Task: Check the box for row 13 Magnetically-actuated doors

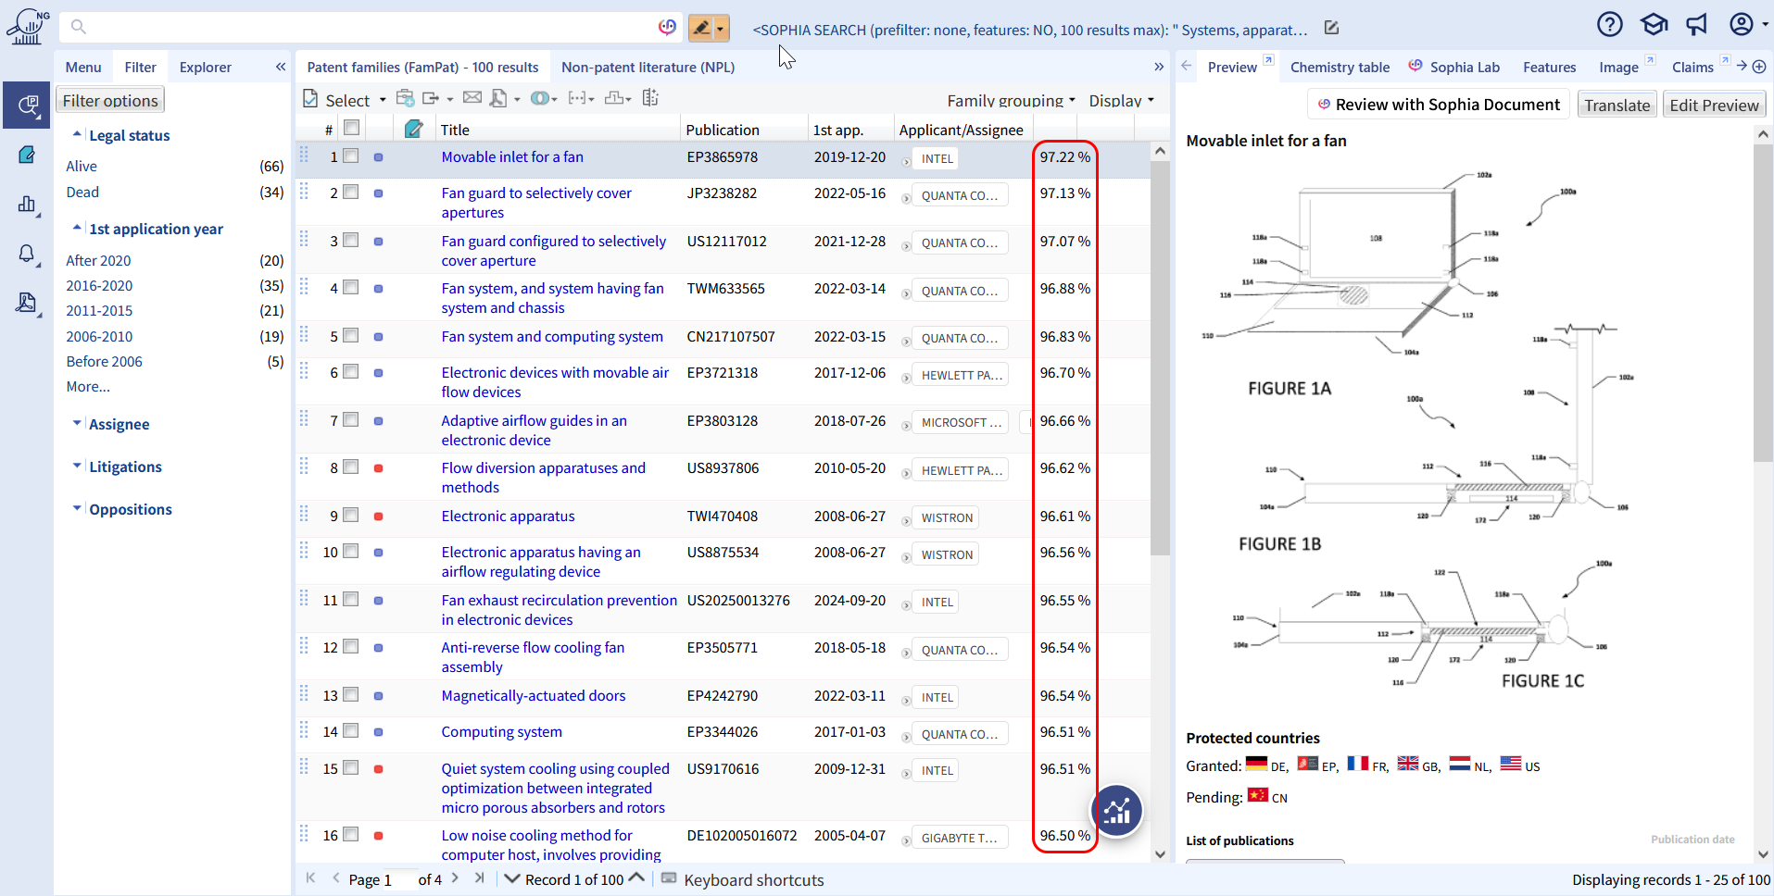Action: pos(350,694)
